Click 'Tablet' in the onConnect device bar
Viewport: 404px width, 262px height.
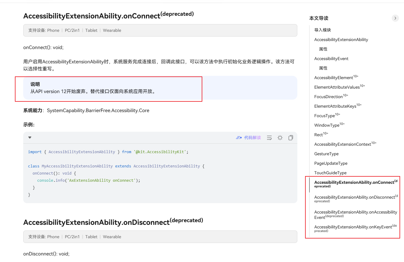point(91,30)
